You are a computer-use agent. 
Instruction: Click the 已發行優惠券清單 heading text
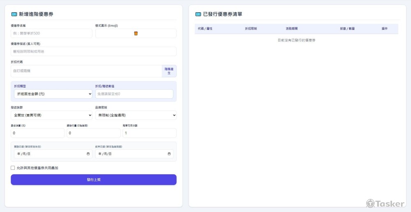[222, 14]
